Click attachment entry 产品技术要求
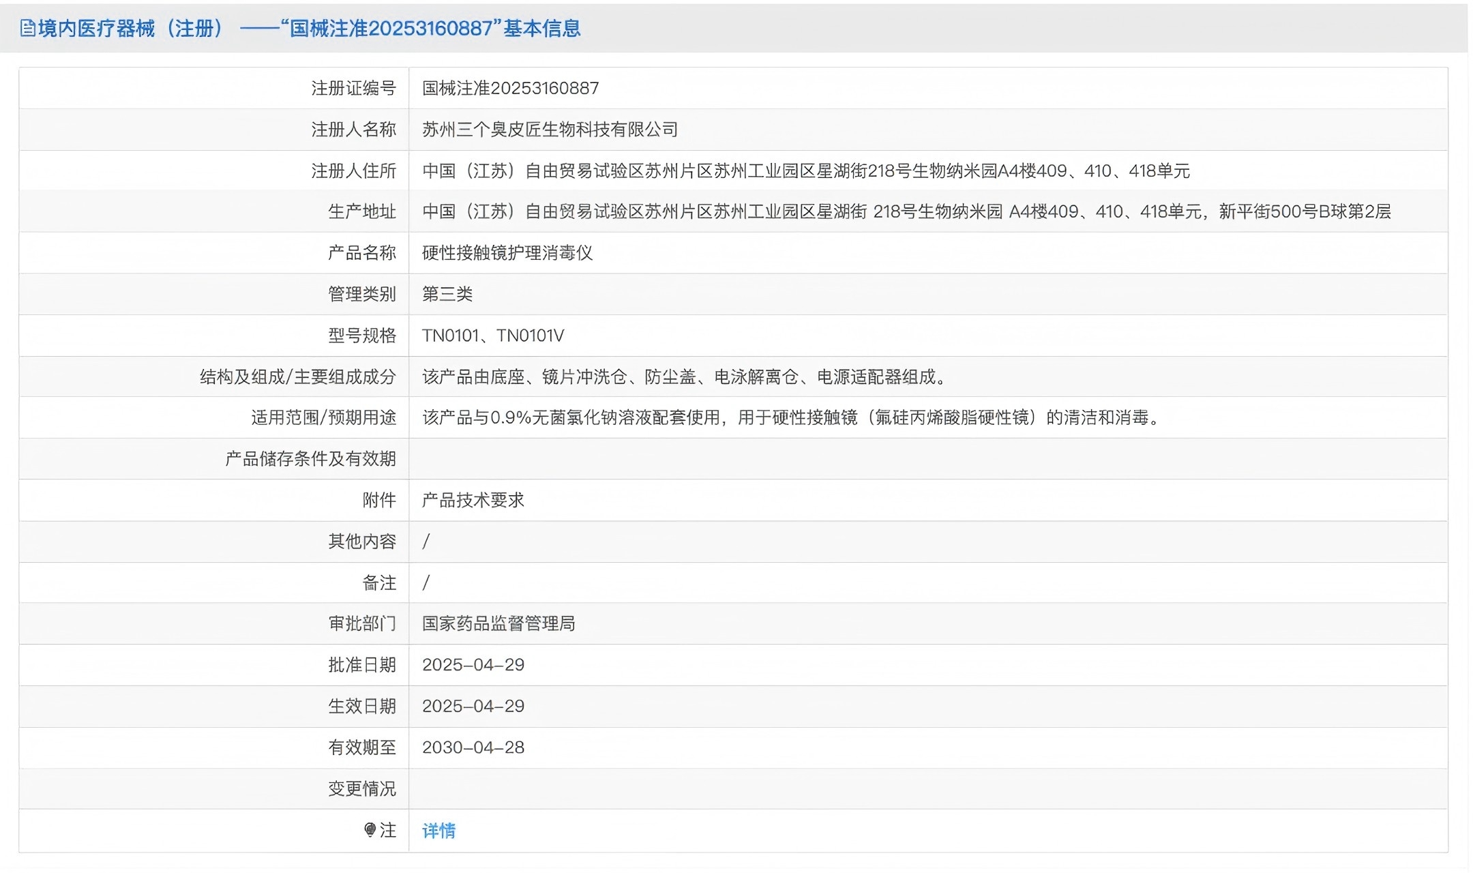Image resolution: width=1473 pixels, height=873 pixels. click(473, 500)
